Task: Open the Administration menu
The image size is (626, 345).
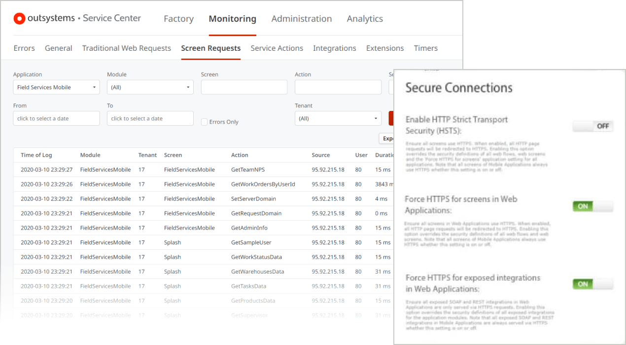Action: tap(302, 19)
